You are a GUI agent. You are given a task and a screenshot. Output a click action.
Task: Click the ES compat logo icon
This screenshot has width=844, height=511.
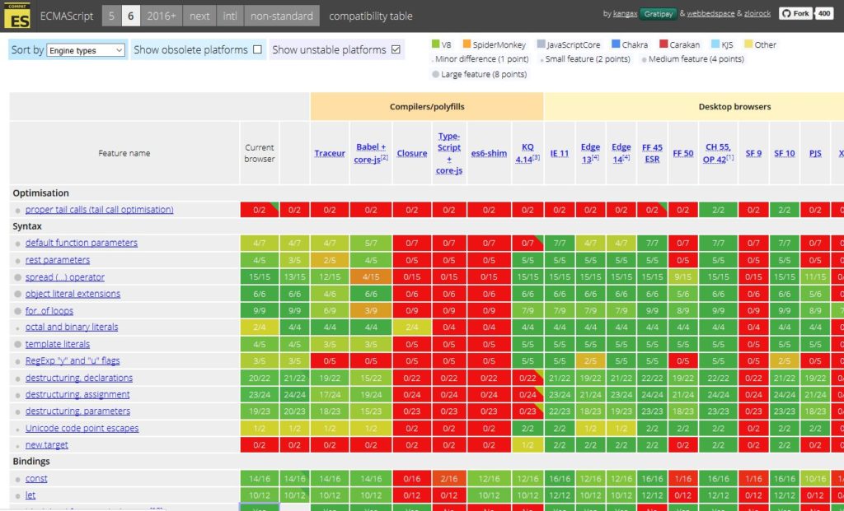tap(17, 16)
